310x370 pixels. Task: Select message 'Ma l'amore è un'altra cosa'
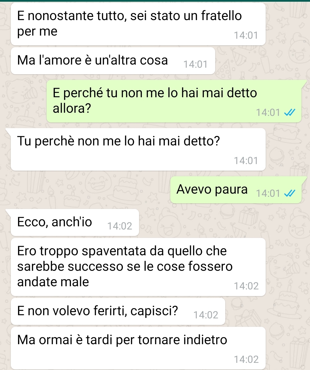click(x=113, y=61)
